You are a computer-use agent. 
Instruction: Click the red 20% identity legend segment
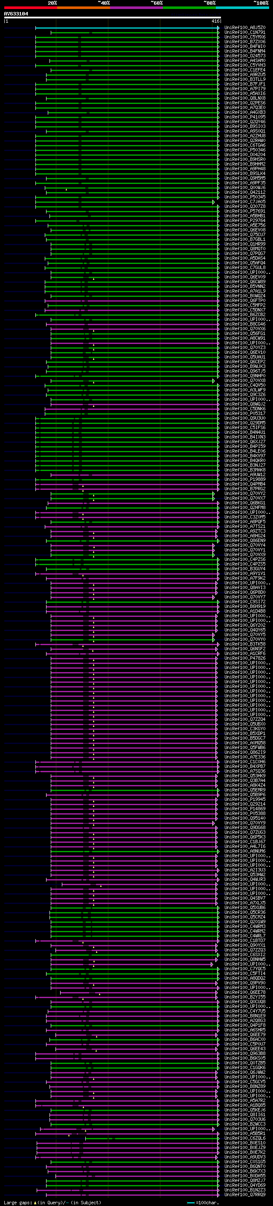(x=30, y=8)
